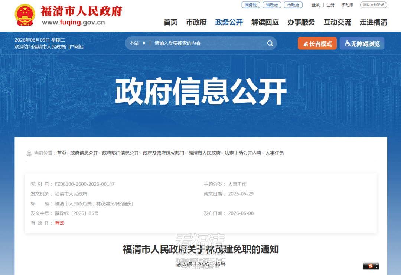Click the 省政府 link button
This screenshot has height=275, width=401.
[x=272, y=5]
